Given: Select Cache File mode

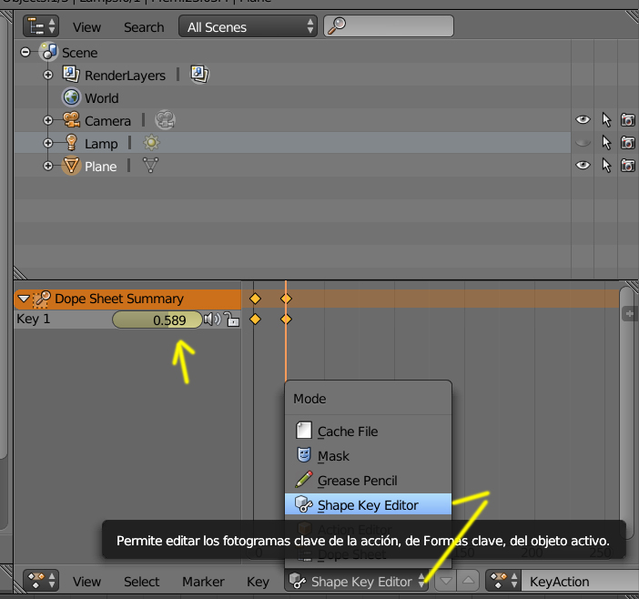Looking at the screenshot, I should [x=369, y=431].
